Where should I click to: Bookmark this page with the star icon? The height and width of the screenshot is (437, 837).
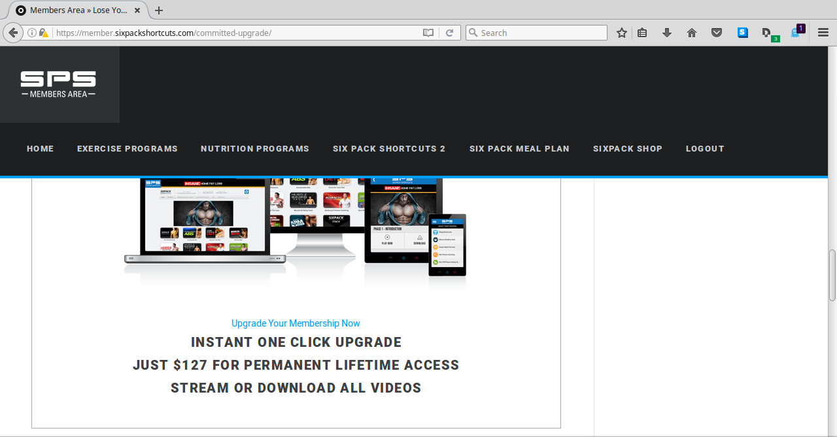point(622,33)
